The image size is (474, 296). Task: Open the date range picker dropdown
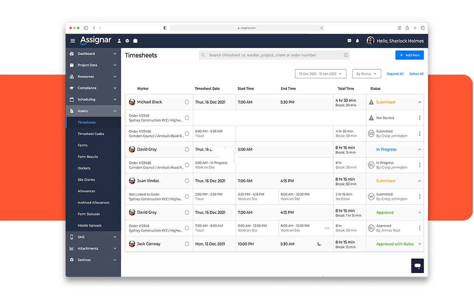[x=320, y=73]
